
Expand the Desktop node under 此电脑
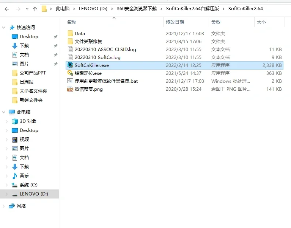[7, 130]
